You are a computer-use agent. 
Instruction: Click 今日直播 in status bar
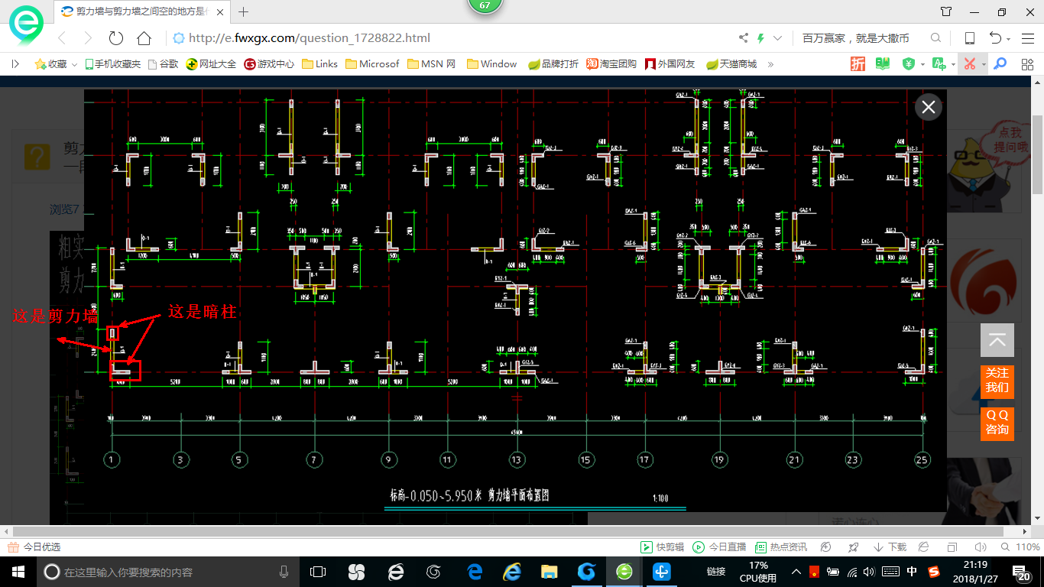coord(719,547)
